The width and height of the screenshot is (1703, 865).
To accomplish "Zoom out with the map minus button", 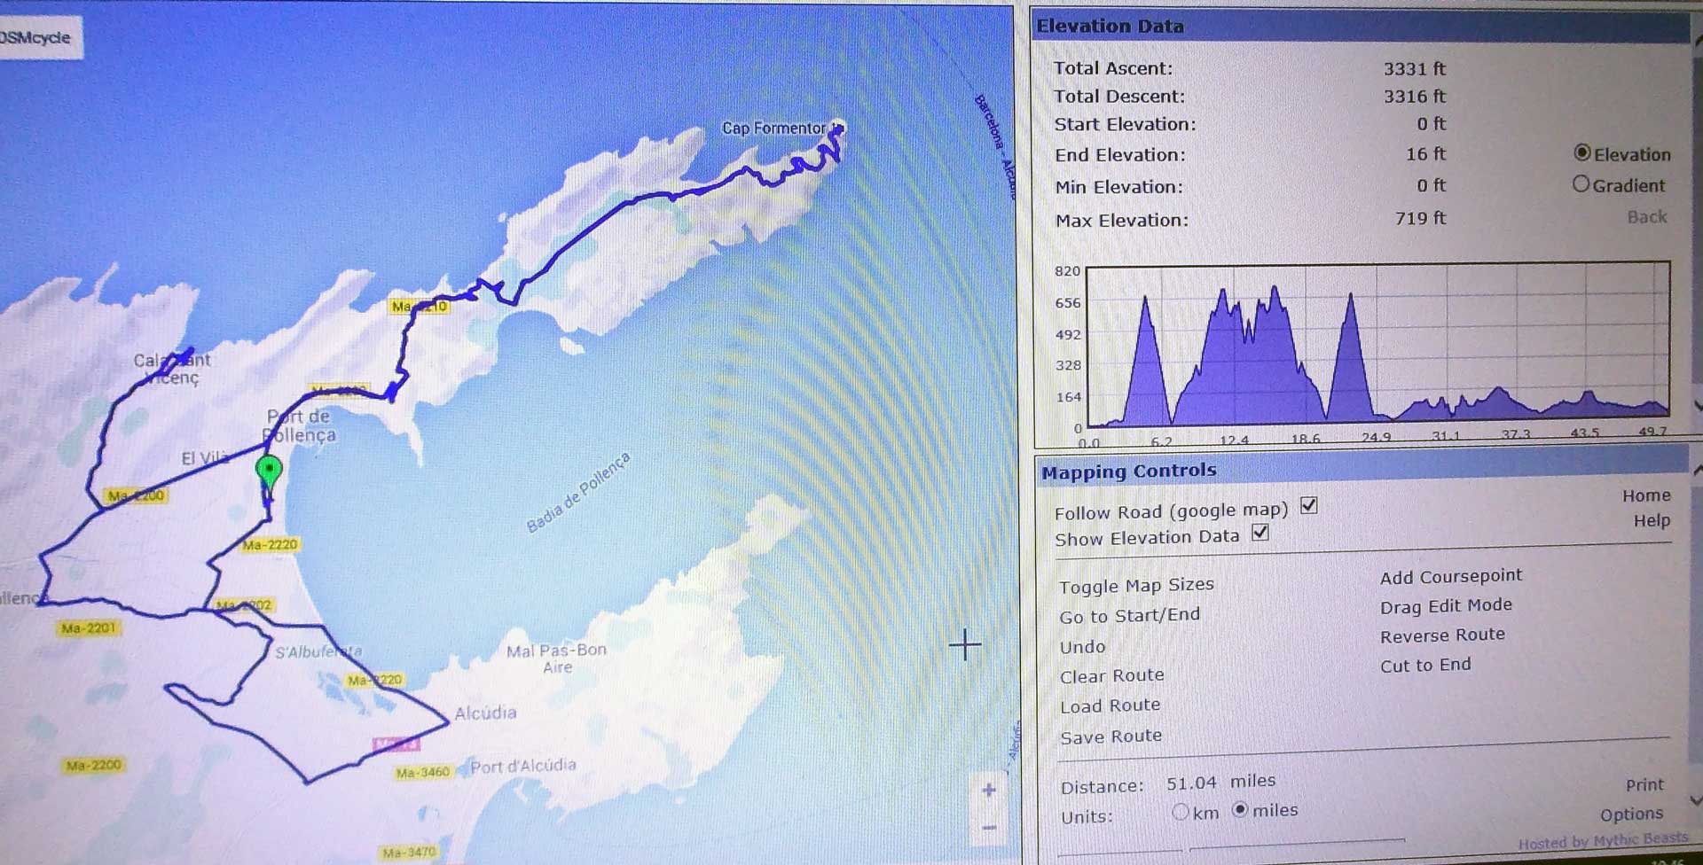I will (x=989, y=828).
